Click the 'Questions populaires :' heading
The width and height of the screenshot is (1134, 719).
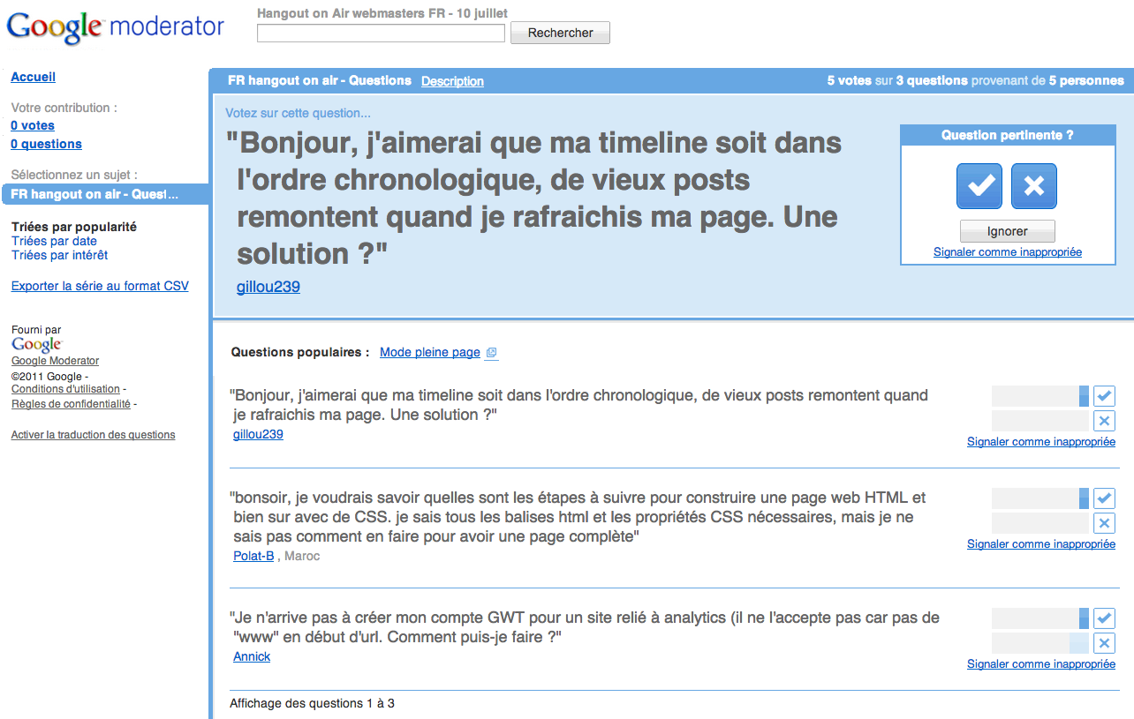300,352
